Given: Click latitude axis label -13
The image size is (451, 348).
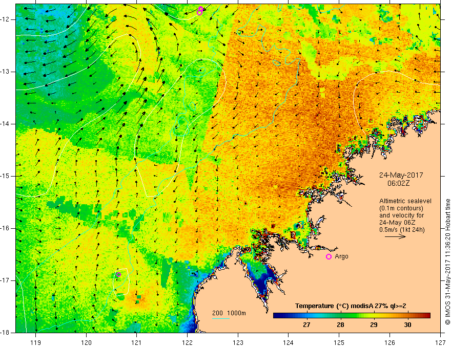Looking at the screenshot, I should point(5,72).
